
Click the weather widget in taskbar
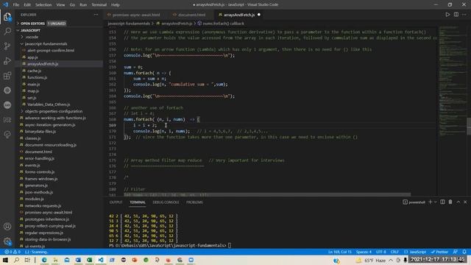click(371, 260)
